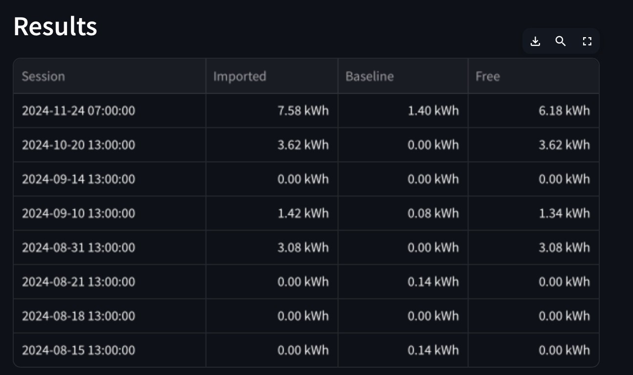Screen dimensions: 633x375
Task: Download the results table as CSV
Action: coord(535,41)
